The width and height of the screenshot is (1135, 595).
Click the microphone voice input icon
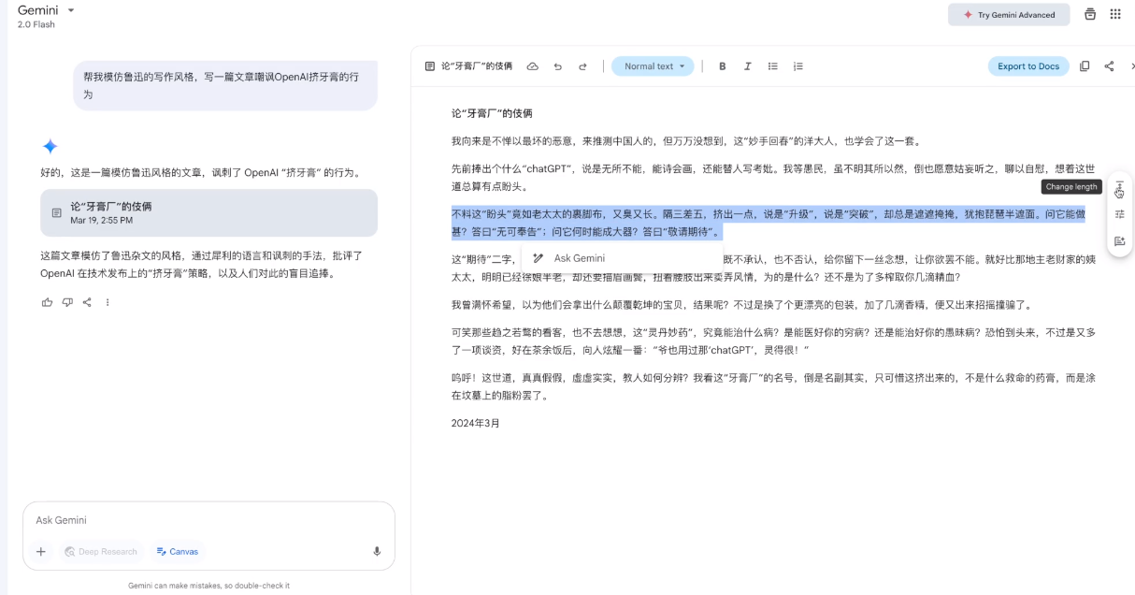[x=377, y=552]
